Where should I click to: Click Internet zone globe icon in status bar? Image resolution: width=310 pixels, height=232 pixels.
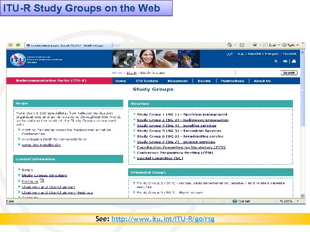pyautogui.click(x=235, y=201)
